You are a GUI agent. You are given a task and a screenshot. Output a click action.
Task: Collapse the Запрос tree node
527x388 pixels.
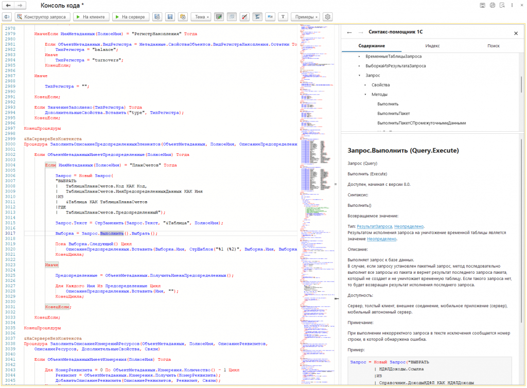[359, 76]
